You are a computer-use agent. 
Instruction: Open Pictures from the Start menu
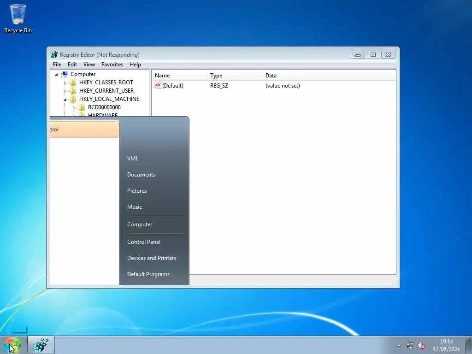pos(137,191)
